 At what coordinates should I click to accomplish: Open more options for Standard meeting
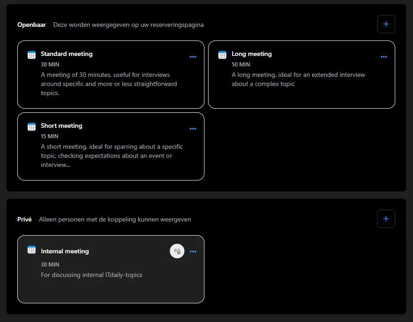[x=193, y=57]
